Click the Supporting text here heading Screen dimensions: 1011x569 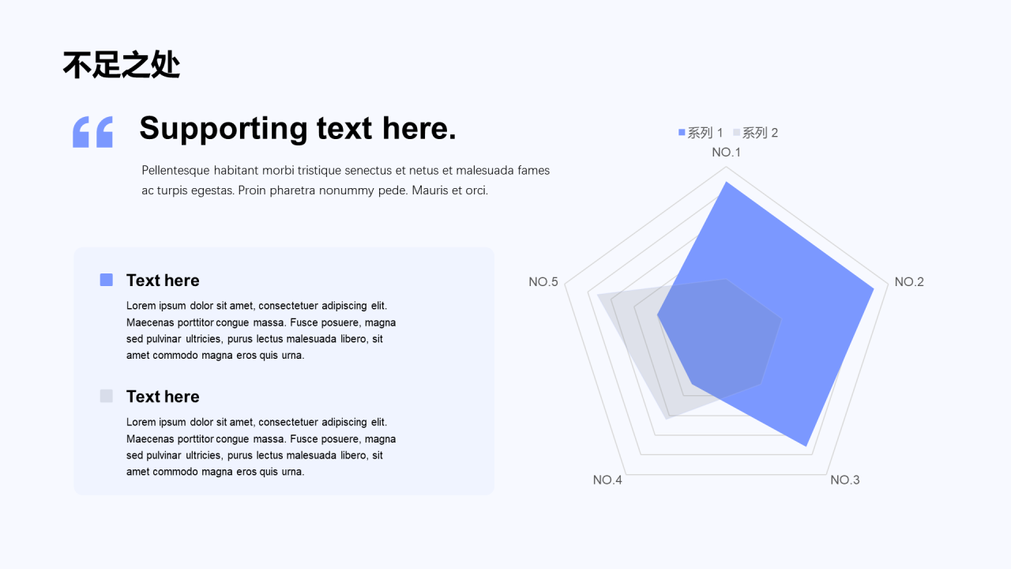[298, 128]
